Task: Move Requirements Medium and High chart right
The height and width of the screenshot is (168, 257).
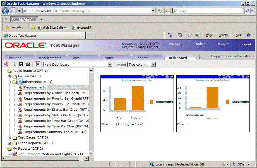Action: tap(156, 77)
